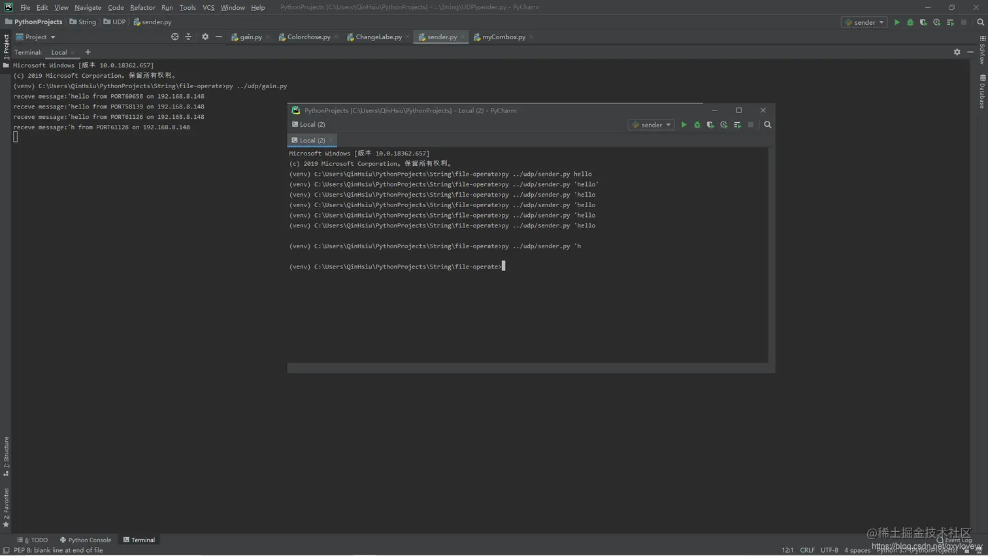Open the Tools menu

pos(188,7)
